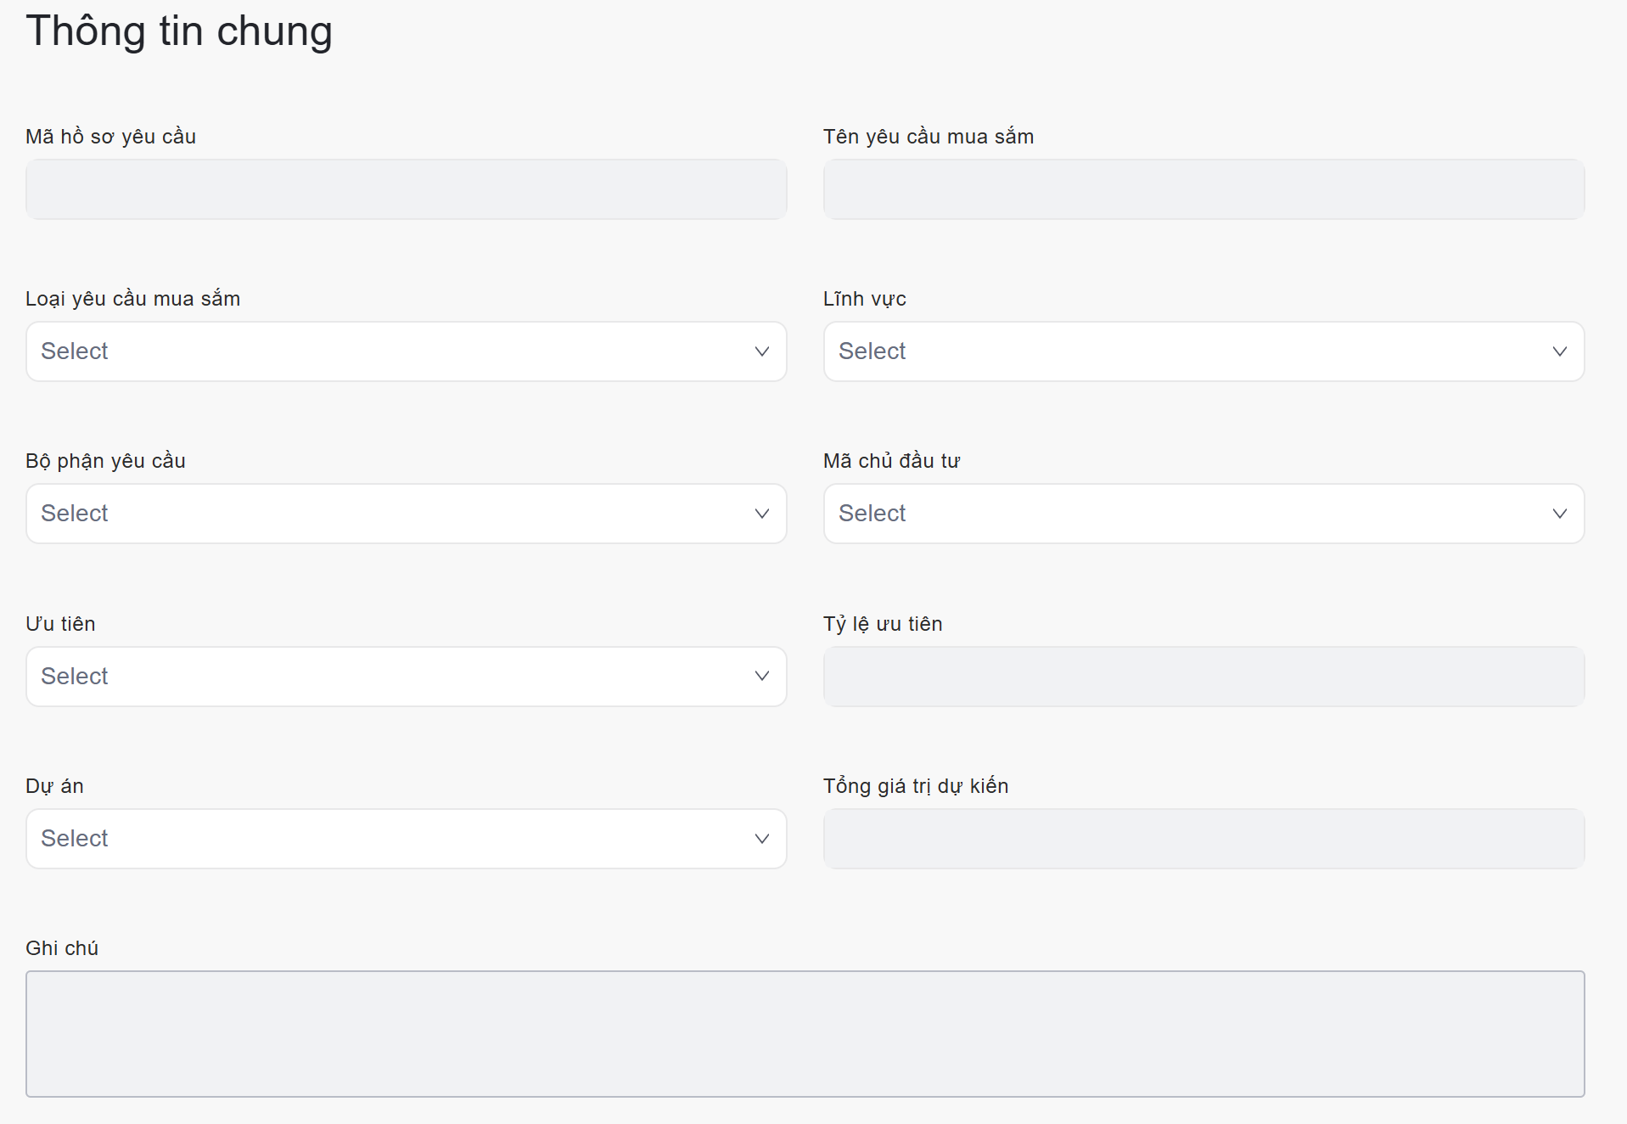Click the chevron arrow in Ưu tiên field

[x=761, y=676]
